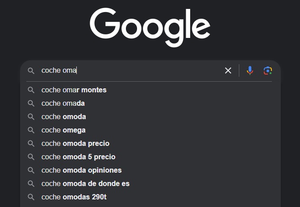
Task: Open Google Lens image search icon
Action: (268, 70)
